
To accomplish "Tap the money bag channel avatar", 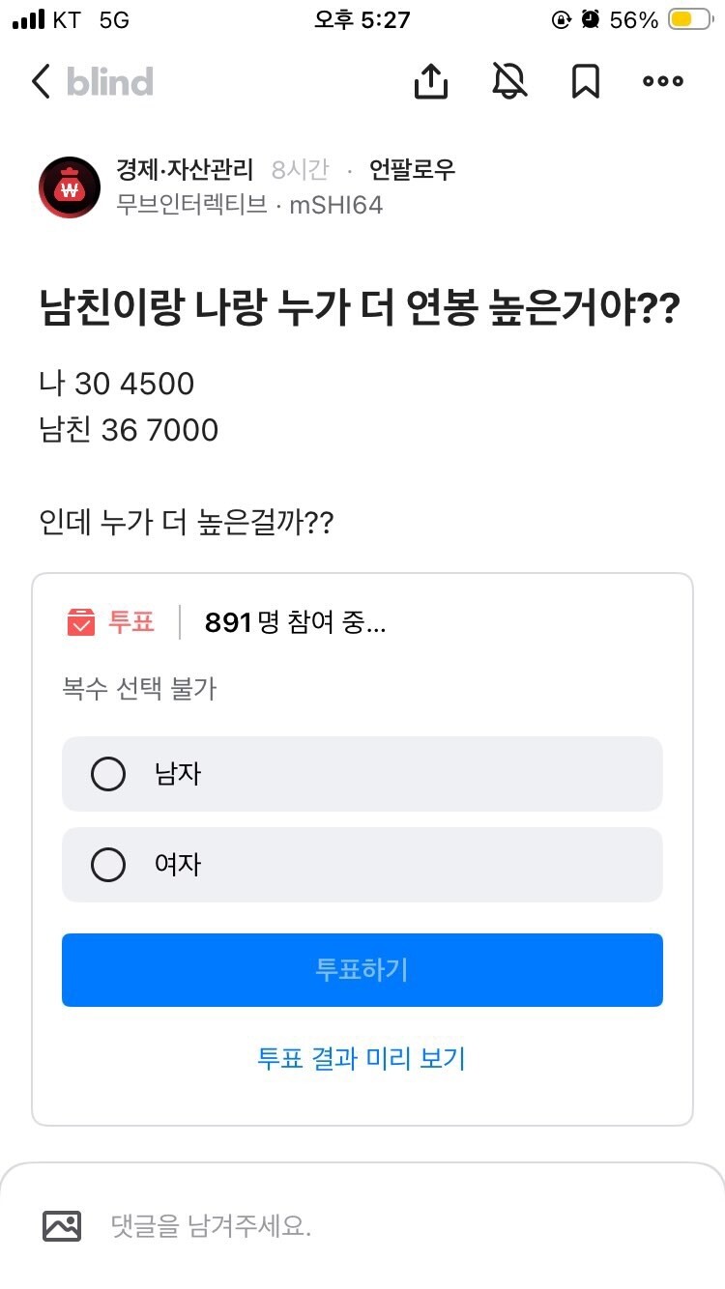I will tap(69, 186).
